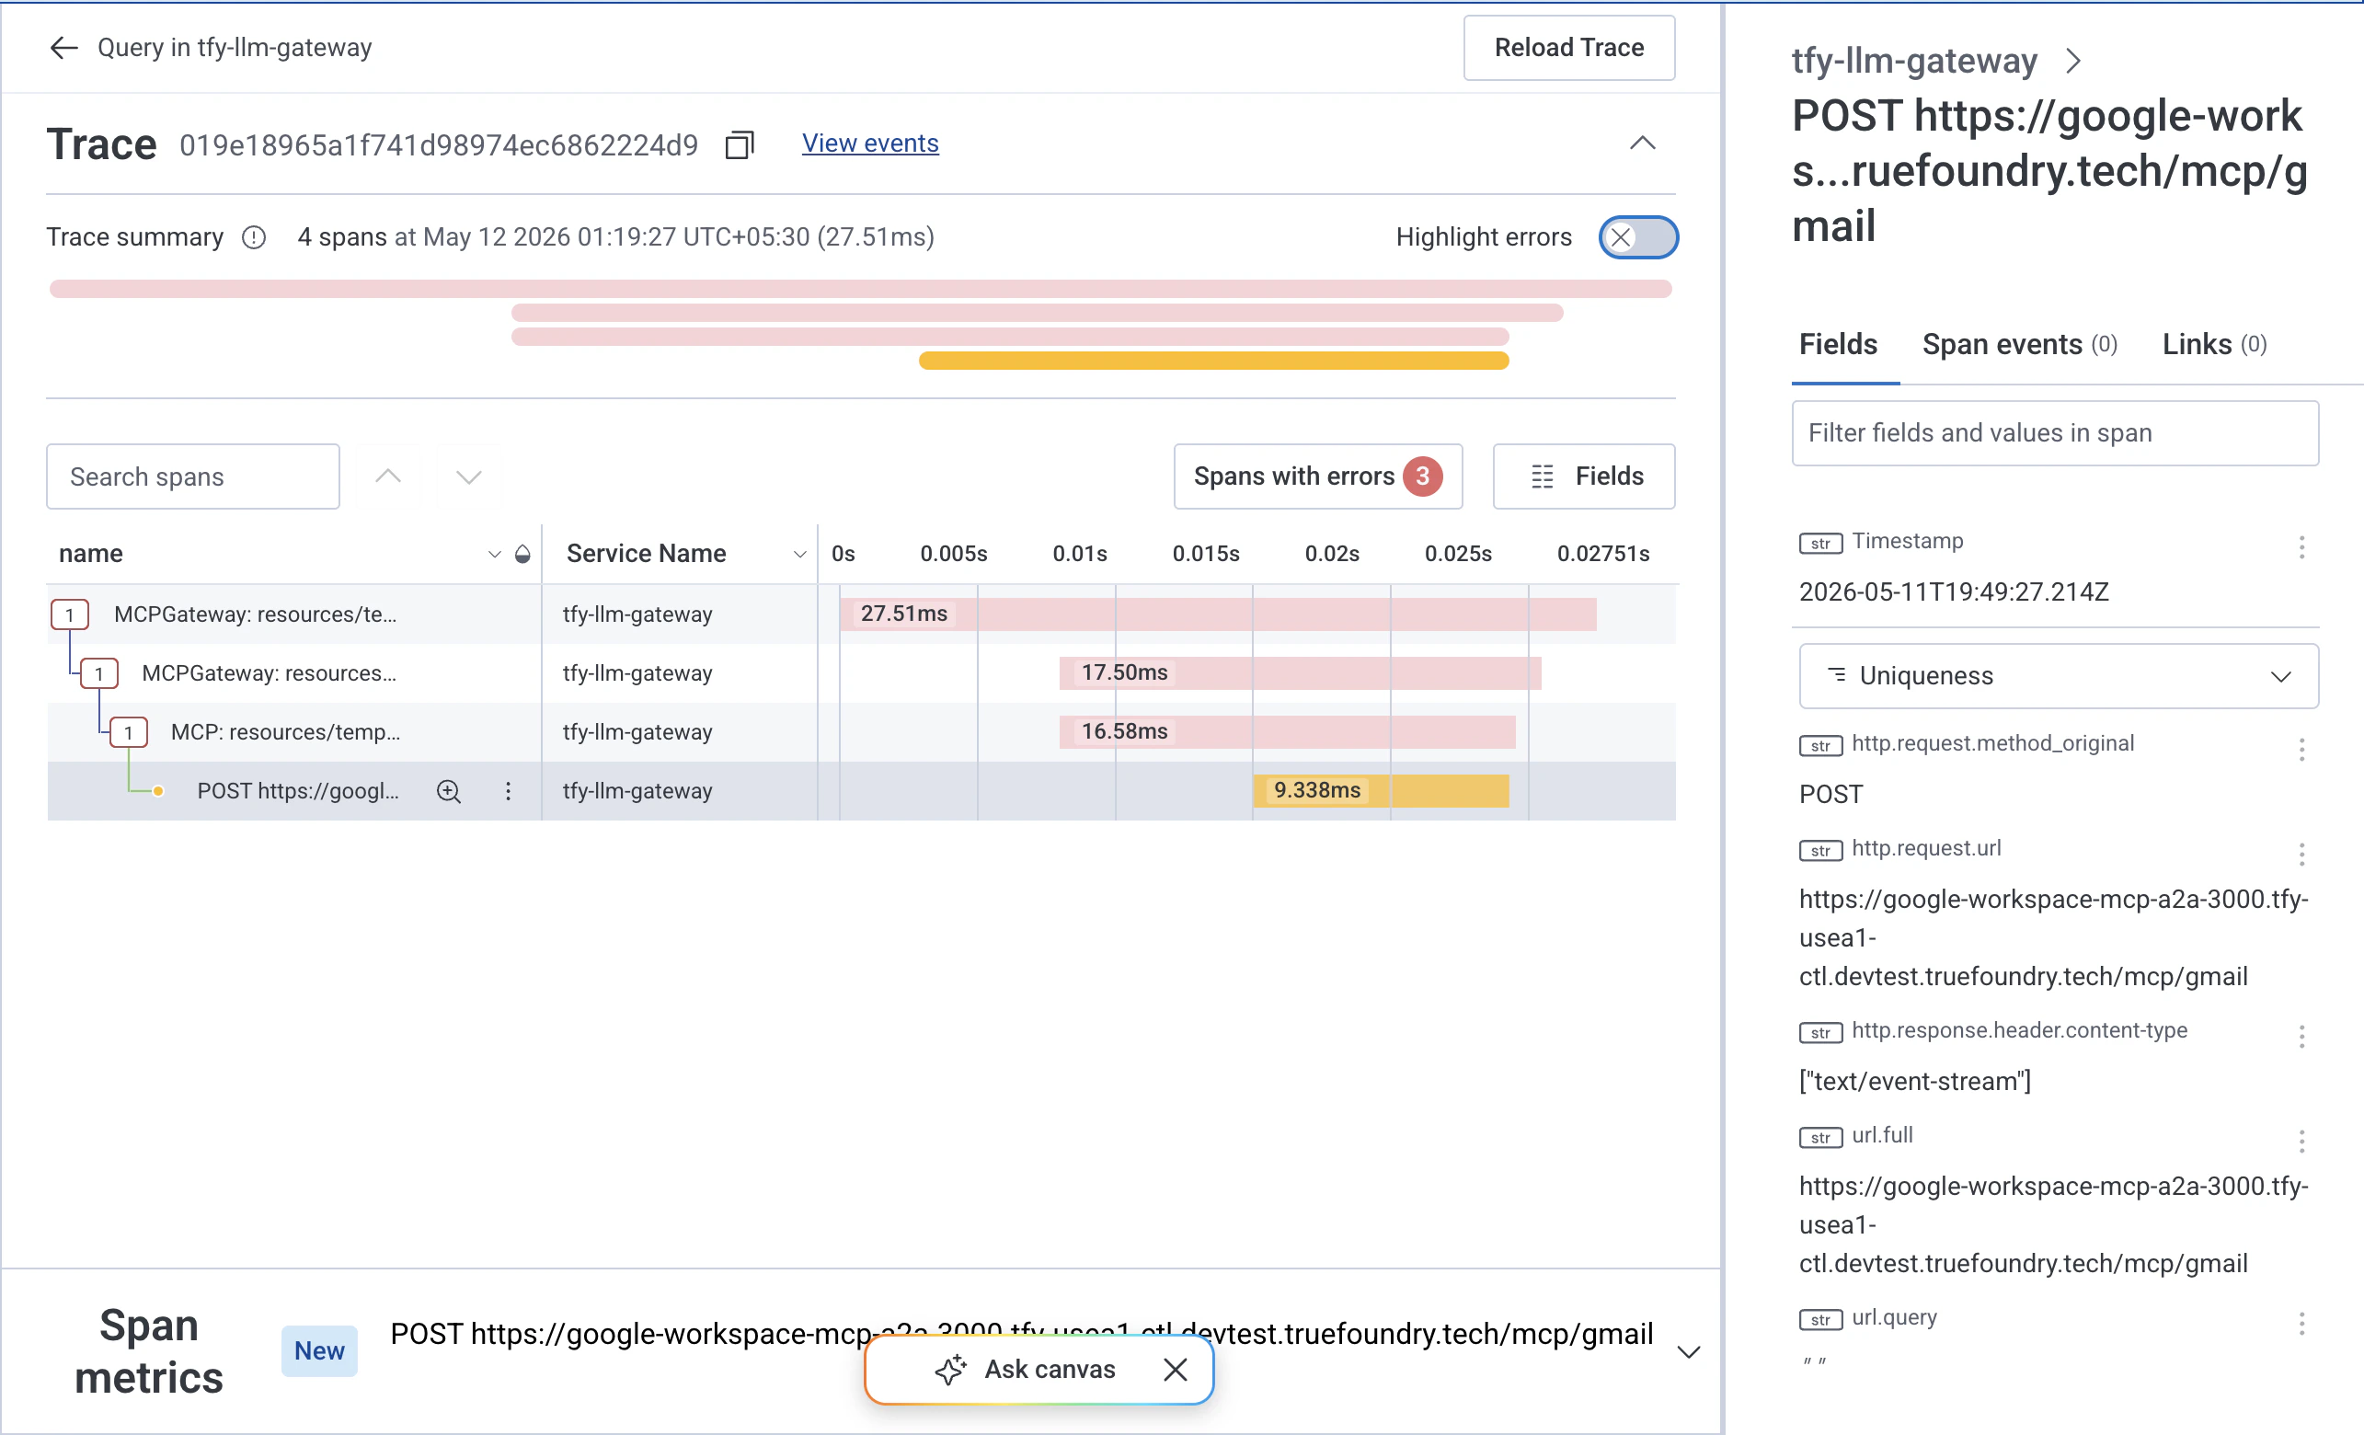
Task: Open the three-dot menu on POST span row
Action: 508,791
